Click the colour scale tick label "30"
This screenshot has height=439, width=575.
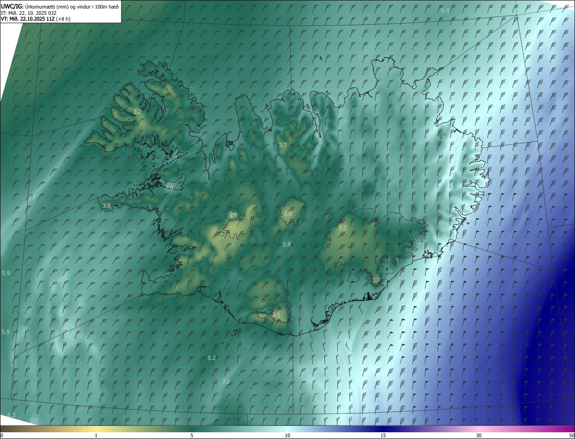pos(479,435)
